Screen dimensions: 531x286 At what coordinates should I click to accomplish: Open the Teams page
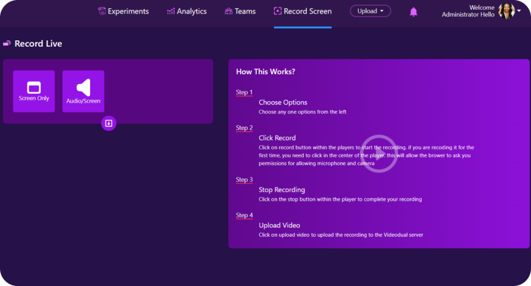click(x=240, y=11)
